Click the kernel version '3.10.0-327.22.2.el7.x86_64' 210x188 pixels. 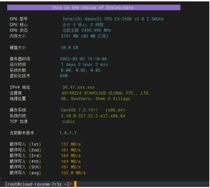(x=93, y=116)
